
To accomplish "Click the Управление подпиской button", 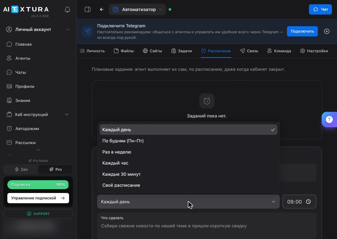I will (38, 198).
